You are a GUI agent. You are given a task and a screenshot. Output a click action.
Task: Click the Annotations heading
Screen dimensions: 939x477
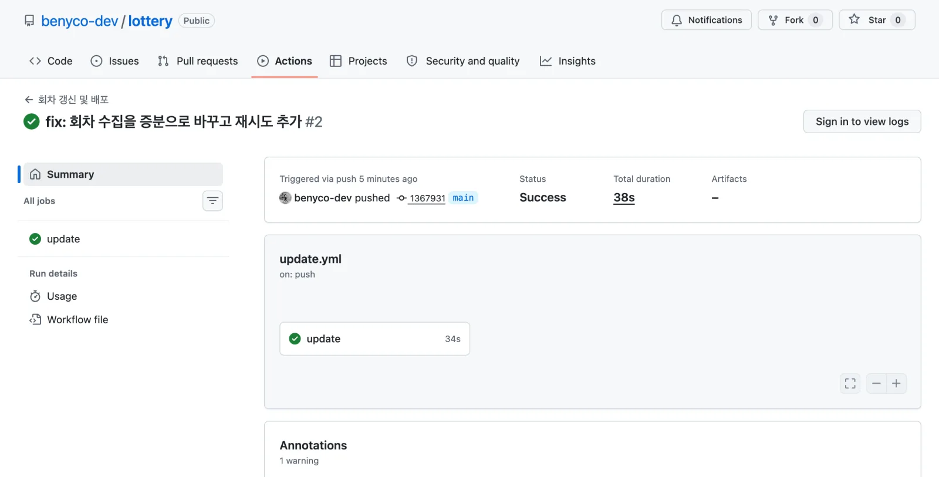pos(313,445)
